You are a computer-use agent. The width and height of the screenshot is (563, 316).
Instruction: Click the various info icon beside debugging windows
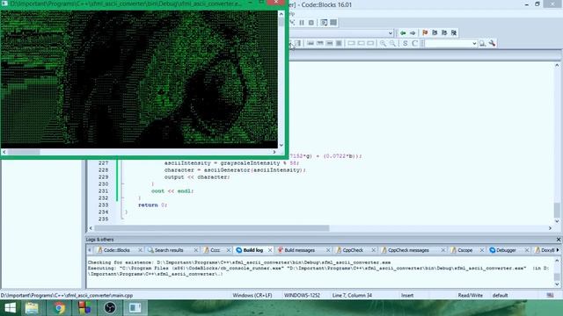coord(333,23)
